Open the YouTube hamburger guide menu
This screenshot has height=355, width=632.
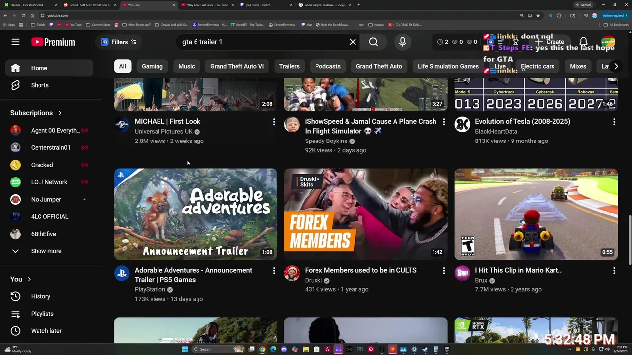tap(15, 42)
